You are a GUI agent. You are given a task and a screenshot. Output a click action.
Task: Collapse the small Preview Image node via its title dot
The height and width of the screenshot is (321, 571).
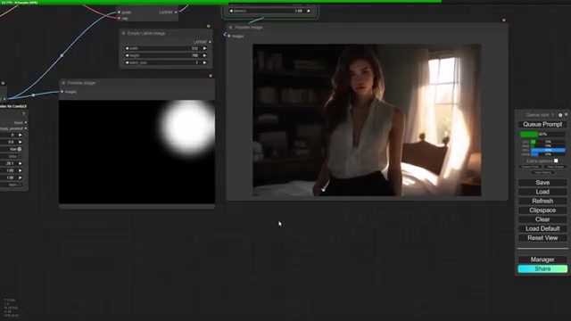click(x=63, y=83)
